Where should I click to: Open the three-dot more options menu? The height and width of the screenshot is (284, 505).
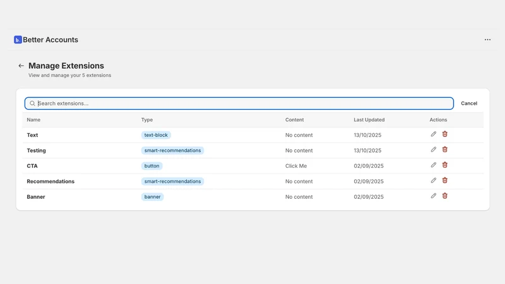(x=487, y=40)
